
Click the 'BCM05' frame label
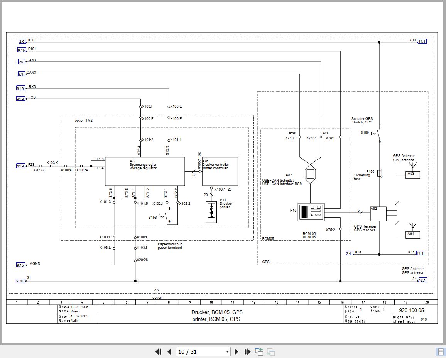coord(268,238)
